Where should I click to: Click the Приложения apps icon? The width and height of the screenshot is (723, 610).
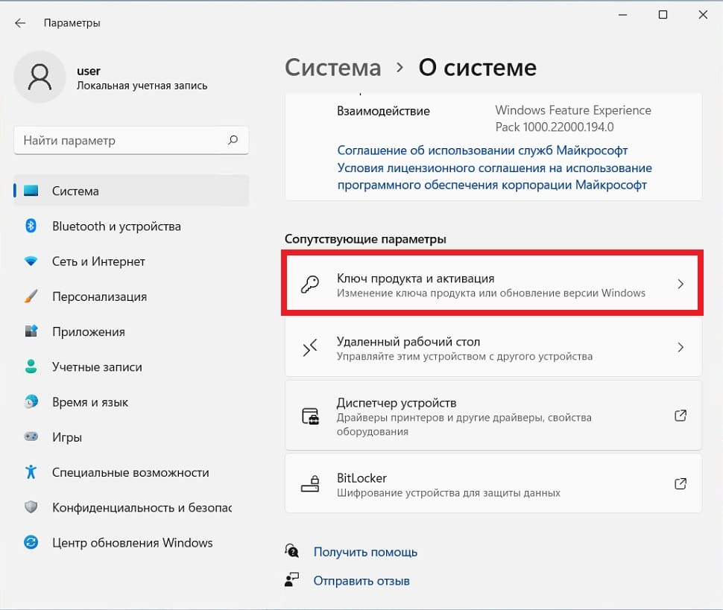(31, 331)
